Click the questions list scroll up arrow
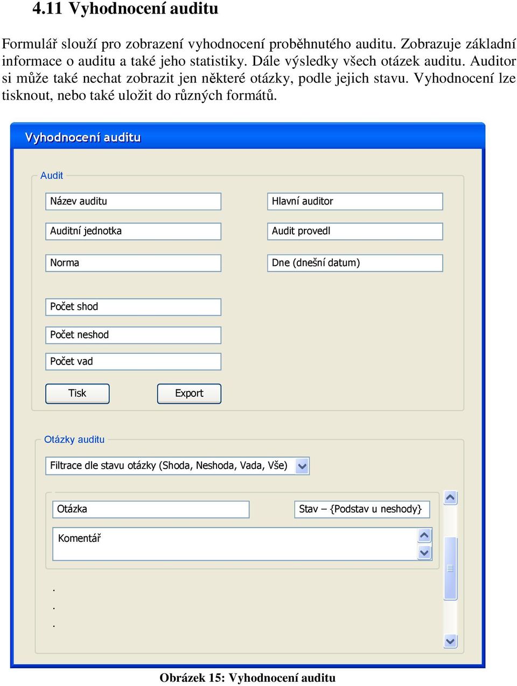 (x=450, y=498)
